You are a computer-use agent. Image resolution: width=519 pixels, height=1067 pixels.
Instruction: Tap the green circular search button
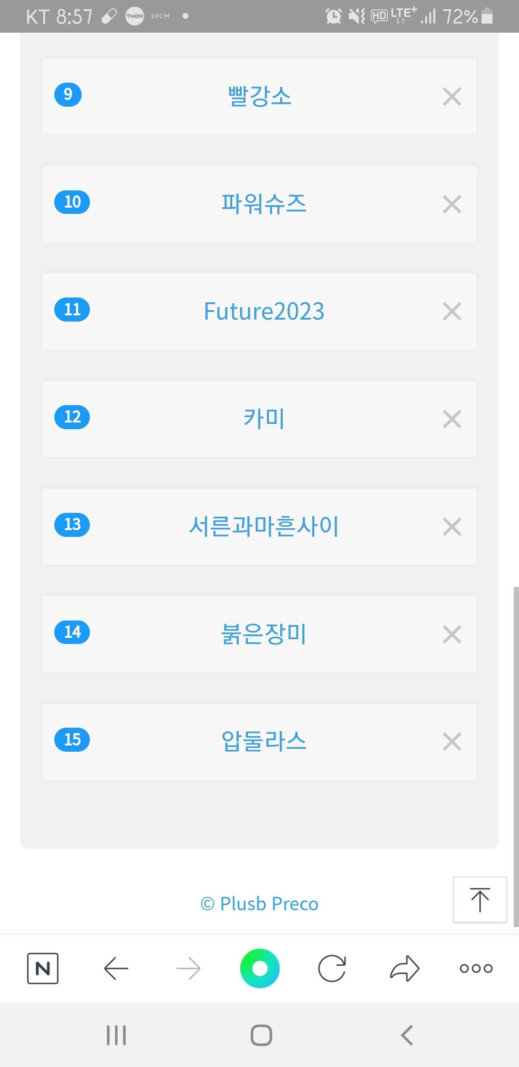259,968
